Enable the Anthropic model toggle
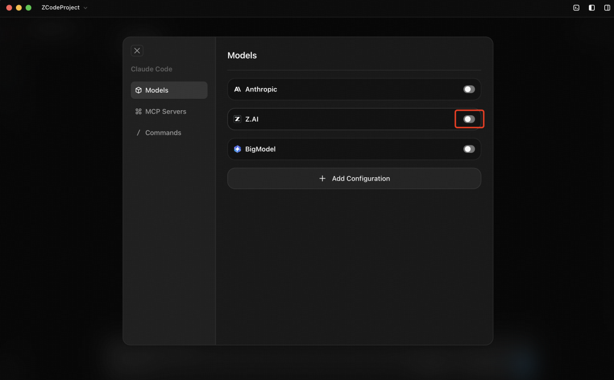Screen dimensions: 614x380 [468, 89]
